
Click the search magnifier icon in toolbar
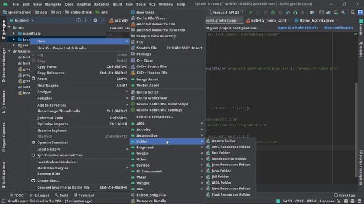353,12
